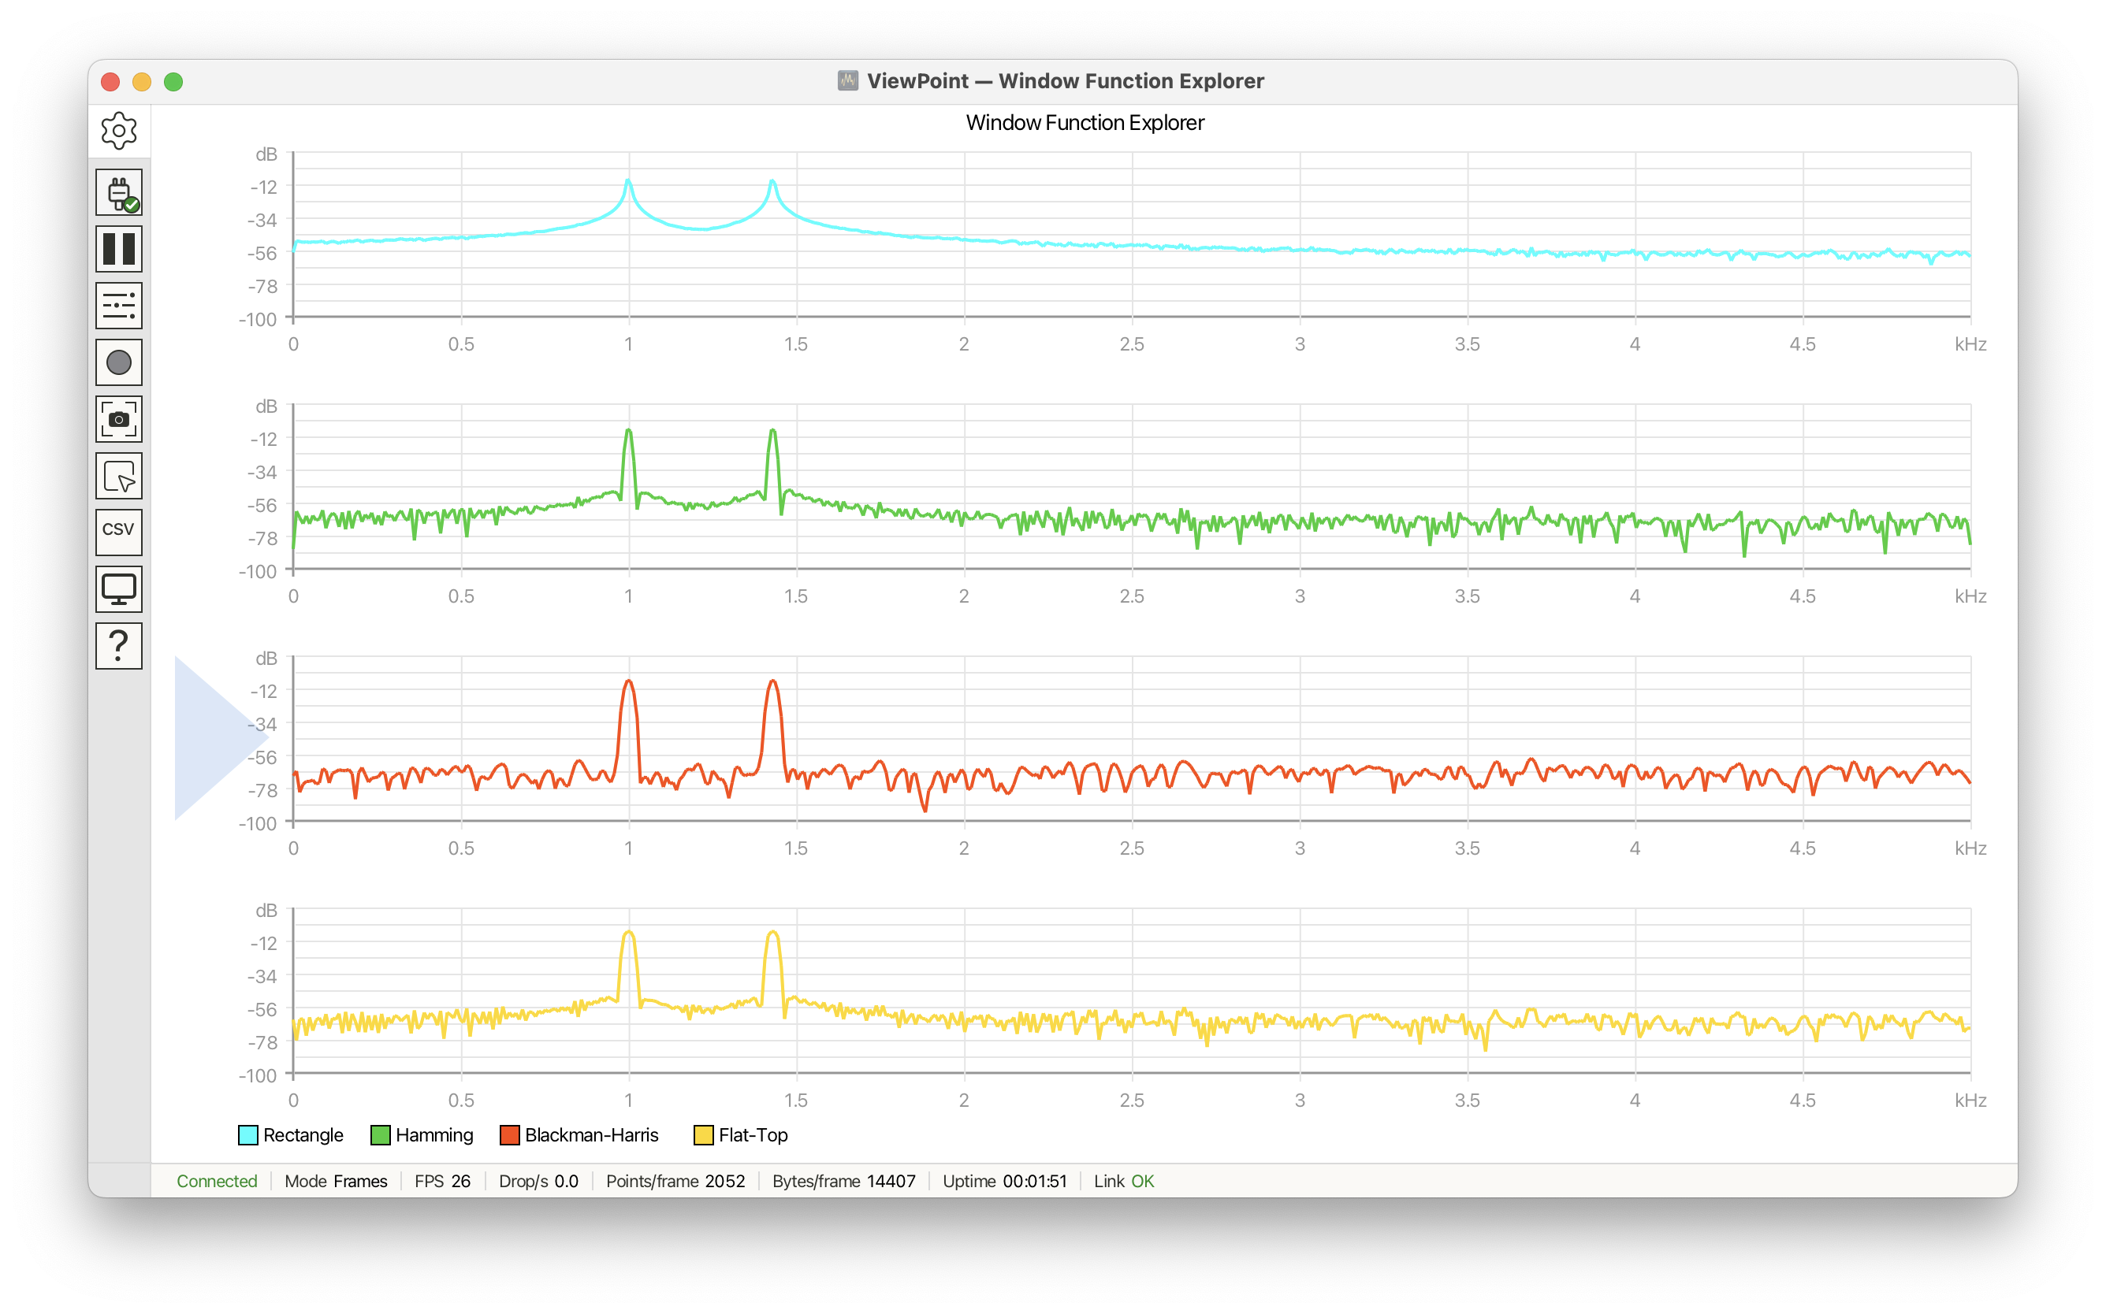Image resolution: width=2106 pixels, height=1314 pixels.
Task: Take a screenshot with the camera icon
Action: point(119,419)
